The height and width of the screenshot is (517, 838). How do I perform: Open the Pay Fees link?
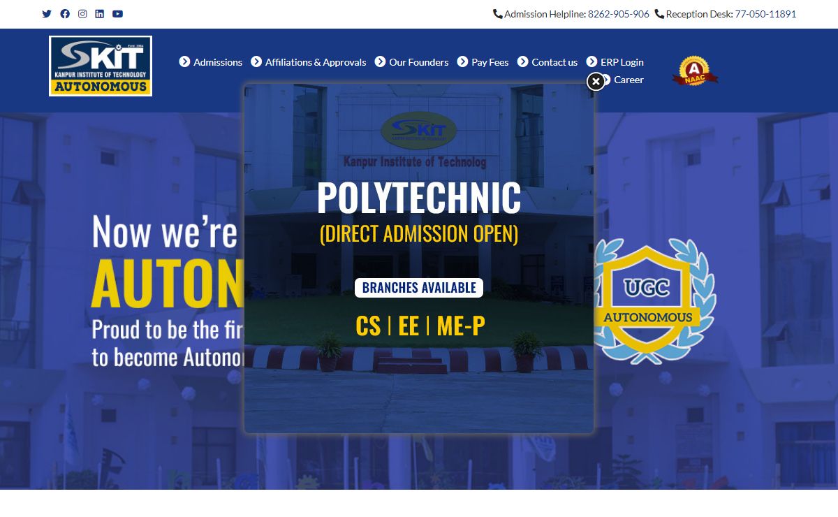click(x=490, y=62)
